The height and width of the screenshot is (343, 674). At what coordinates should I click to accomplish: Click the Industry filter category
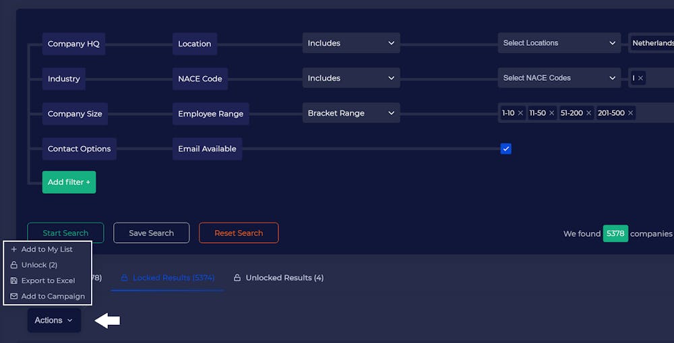coord(63,79)
